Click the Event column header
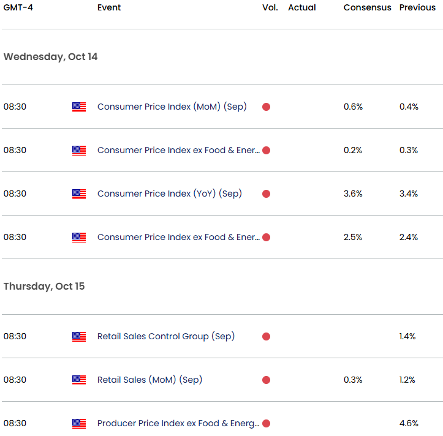The width and height of the screenshot is (443, 436). click(x=109, y=7)
